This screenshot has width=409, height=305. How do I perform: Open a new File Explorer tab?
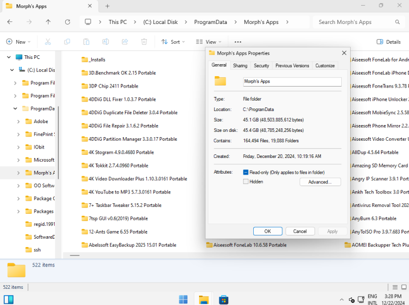click(x=107, y=6)
